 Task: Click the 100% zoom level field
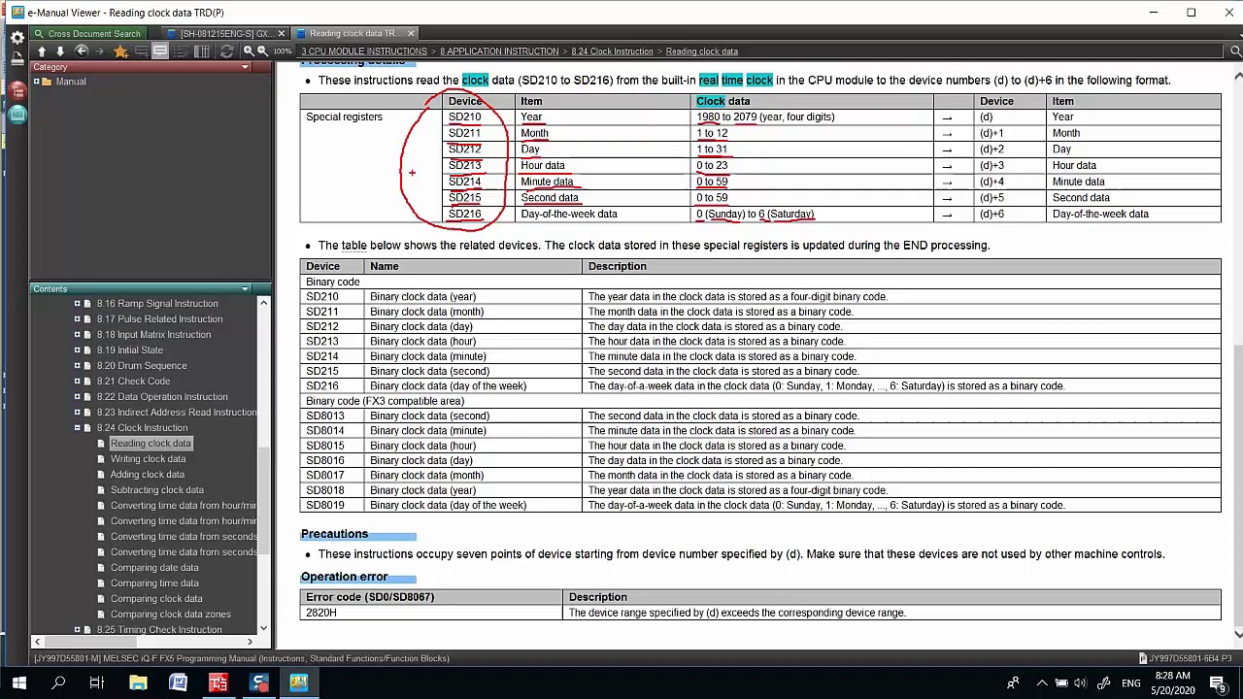(283, 51)
